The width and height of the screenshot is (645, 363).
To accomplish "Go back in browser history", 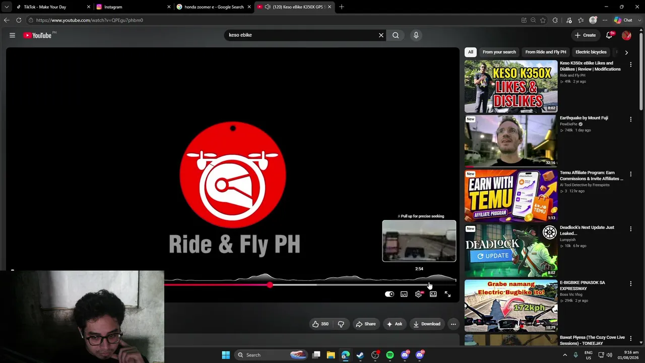I will [7, 20].
